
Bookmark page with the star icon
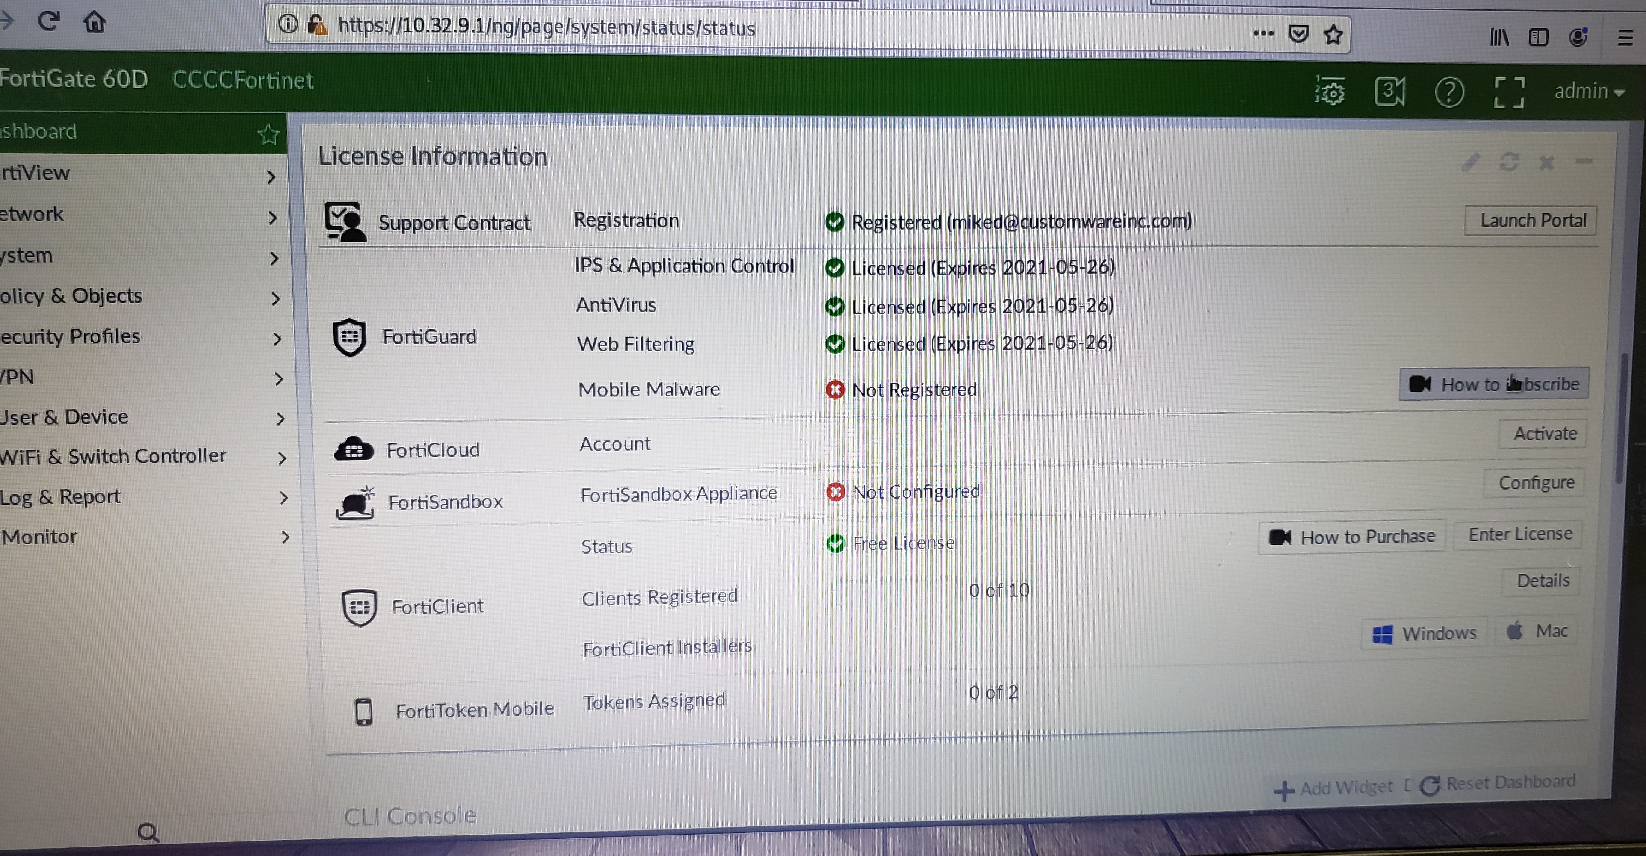click(1333, 35)
